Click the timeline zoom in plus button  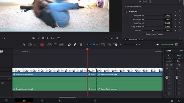point(139,45)
